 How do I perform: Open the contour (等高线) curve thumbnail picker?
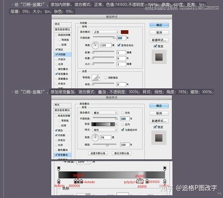tap(95, 78)
